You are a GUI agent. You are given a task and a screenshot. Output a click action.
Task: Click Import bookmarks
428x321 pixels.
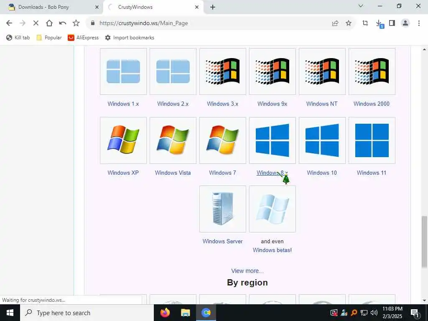click(x=130, y=38)
